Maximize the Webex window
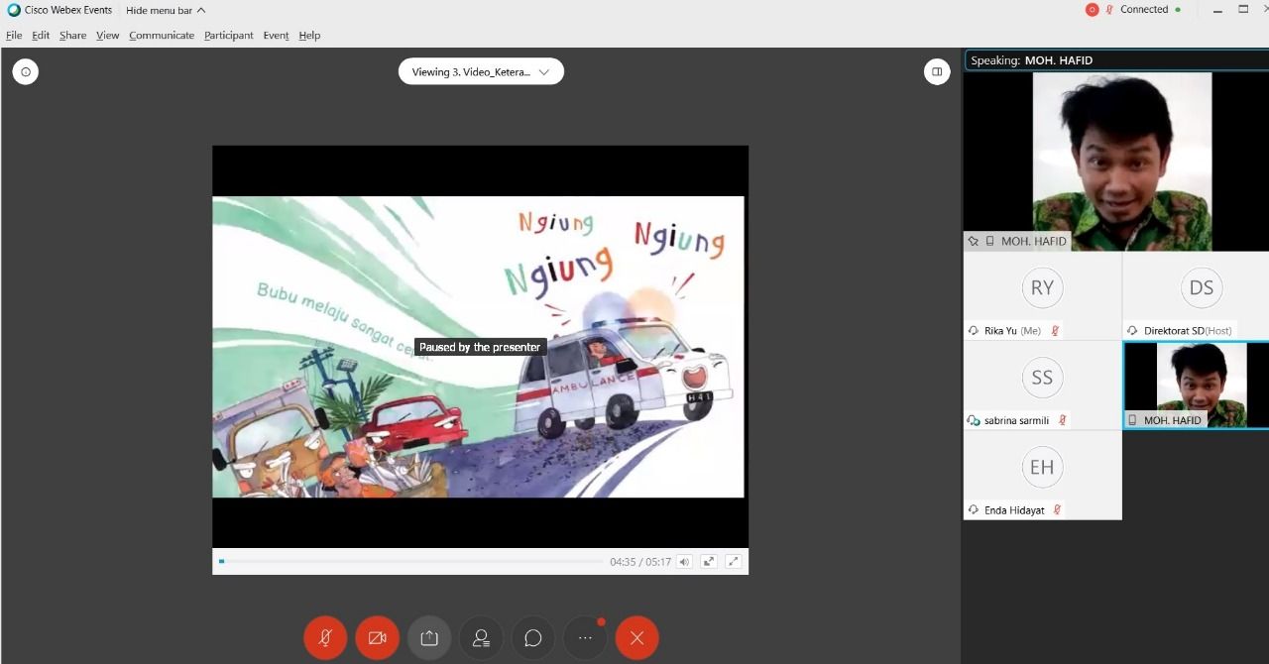 pos(1243,9)
